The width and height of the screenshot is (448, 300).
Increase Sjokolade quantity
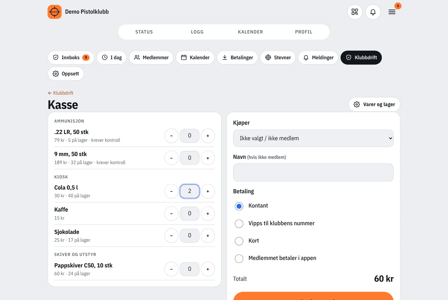click(208, 235)
